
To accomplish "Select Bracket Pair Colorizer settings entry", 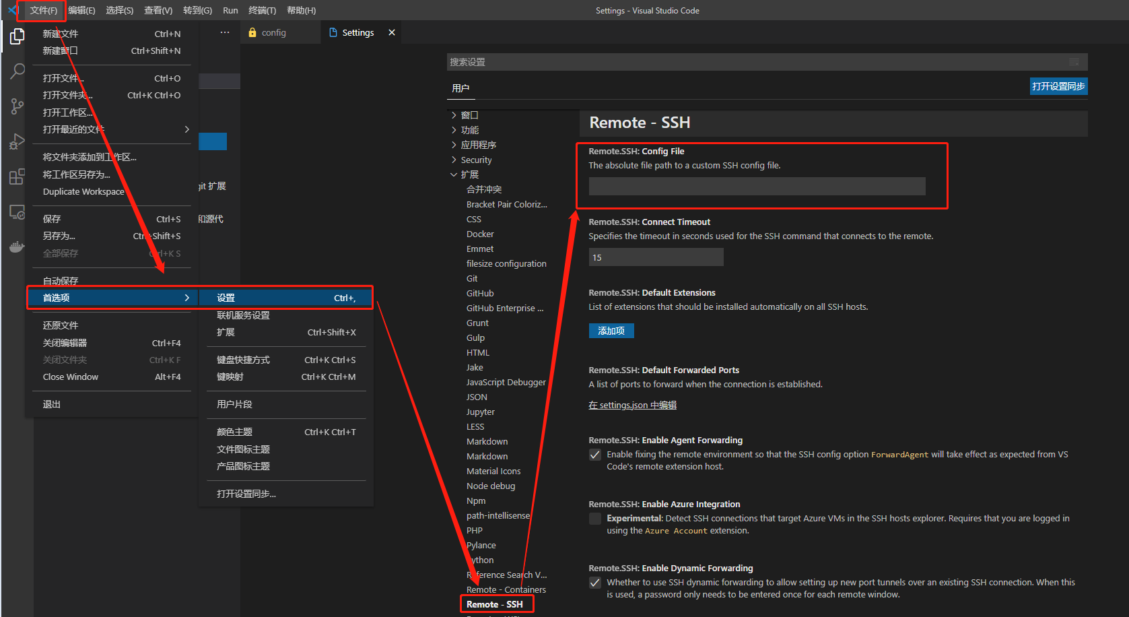I will pos(507,204).
